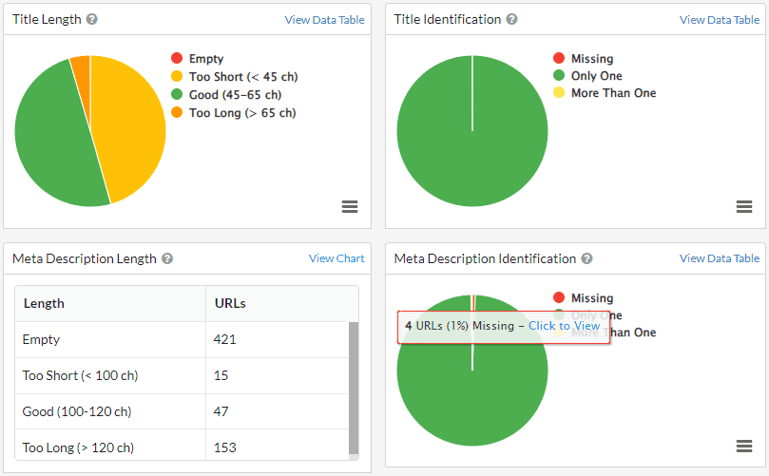Toggle Missing legend in Meta Description Identification

(x=583, y=297)
